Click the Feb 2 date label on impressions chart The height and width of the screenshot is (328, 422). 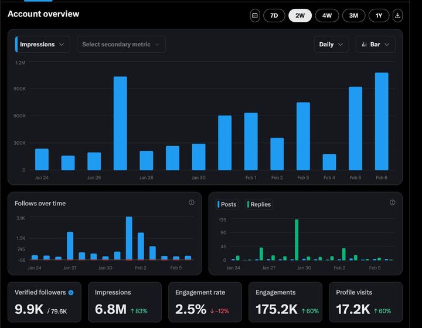277,178
